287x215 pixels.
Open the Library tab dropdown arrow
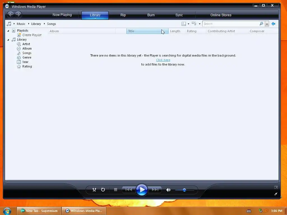tap(95, 18)
